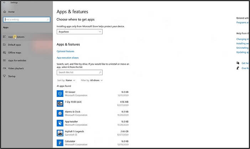Click the 3D Viewer app icon
Image resolution: width=250 pixels, height=149 pixels.
click(60, 94)
